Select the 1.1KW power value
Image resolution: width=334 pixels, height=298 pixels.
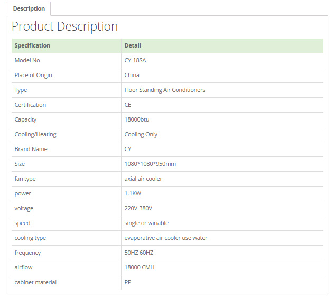(x=133, y=193)
